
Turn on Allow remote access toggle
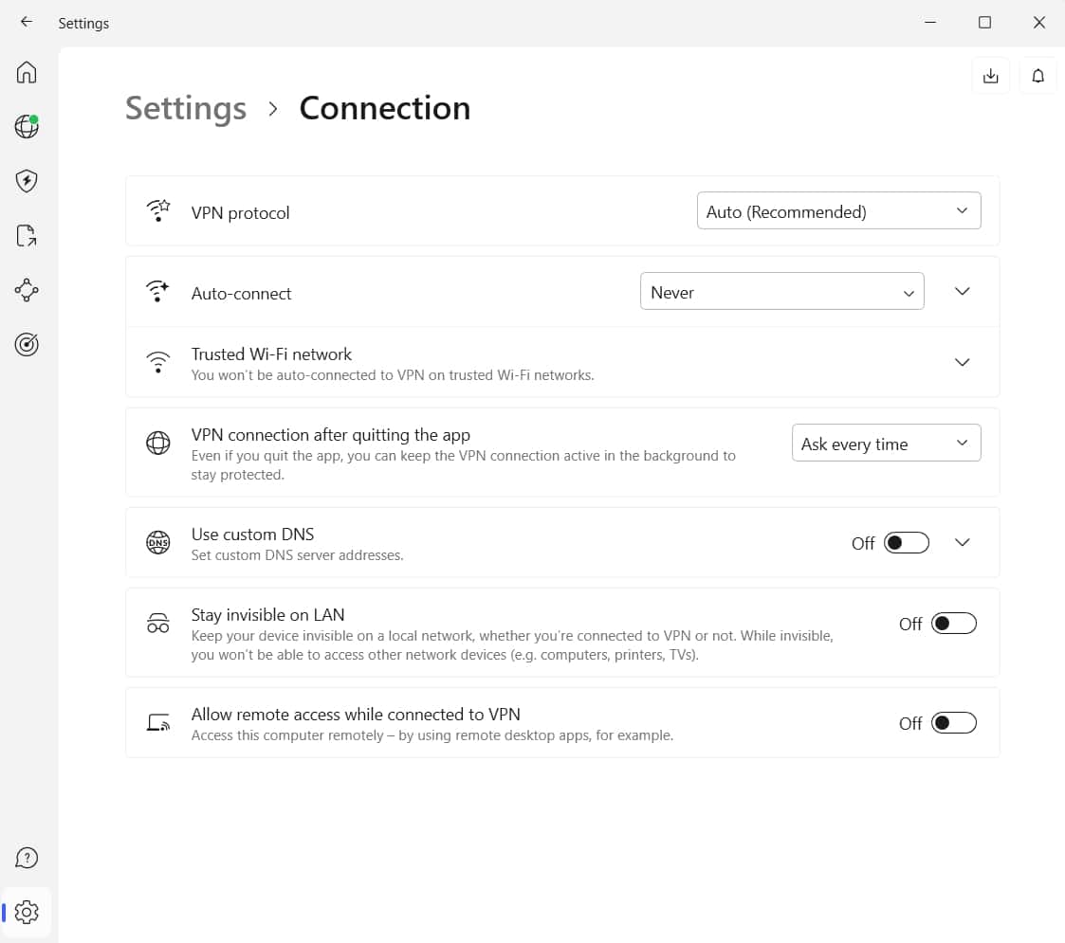(x=954, y=723)
